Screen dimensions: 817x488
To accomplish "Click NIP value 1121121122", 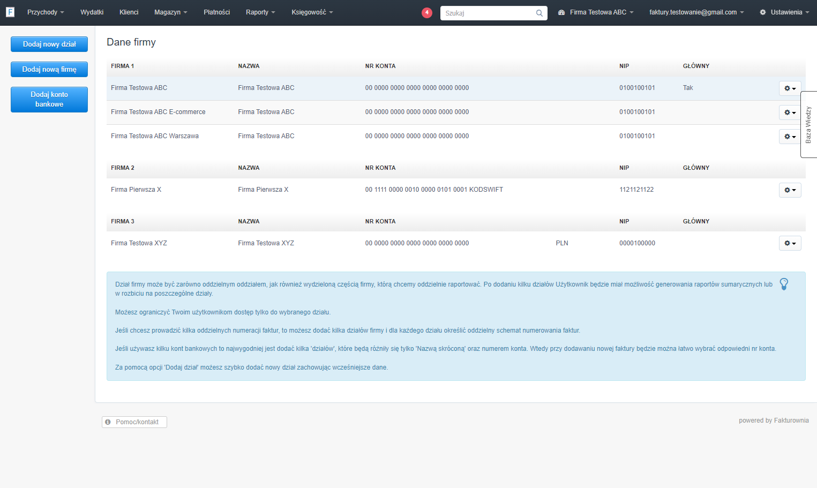I will coord(636,190).
